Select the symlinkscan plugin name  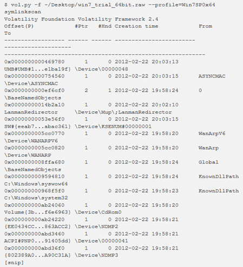coord(23,12)
